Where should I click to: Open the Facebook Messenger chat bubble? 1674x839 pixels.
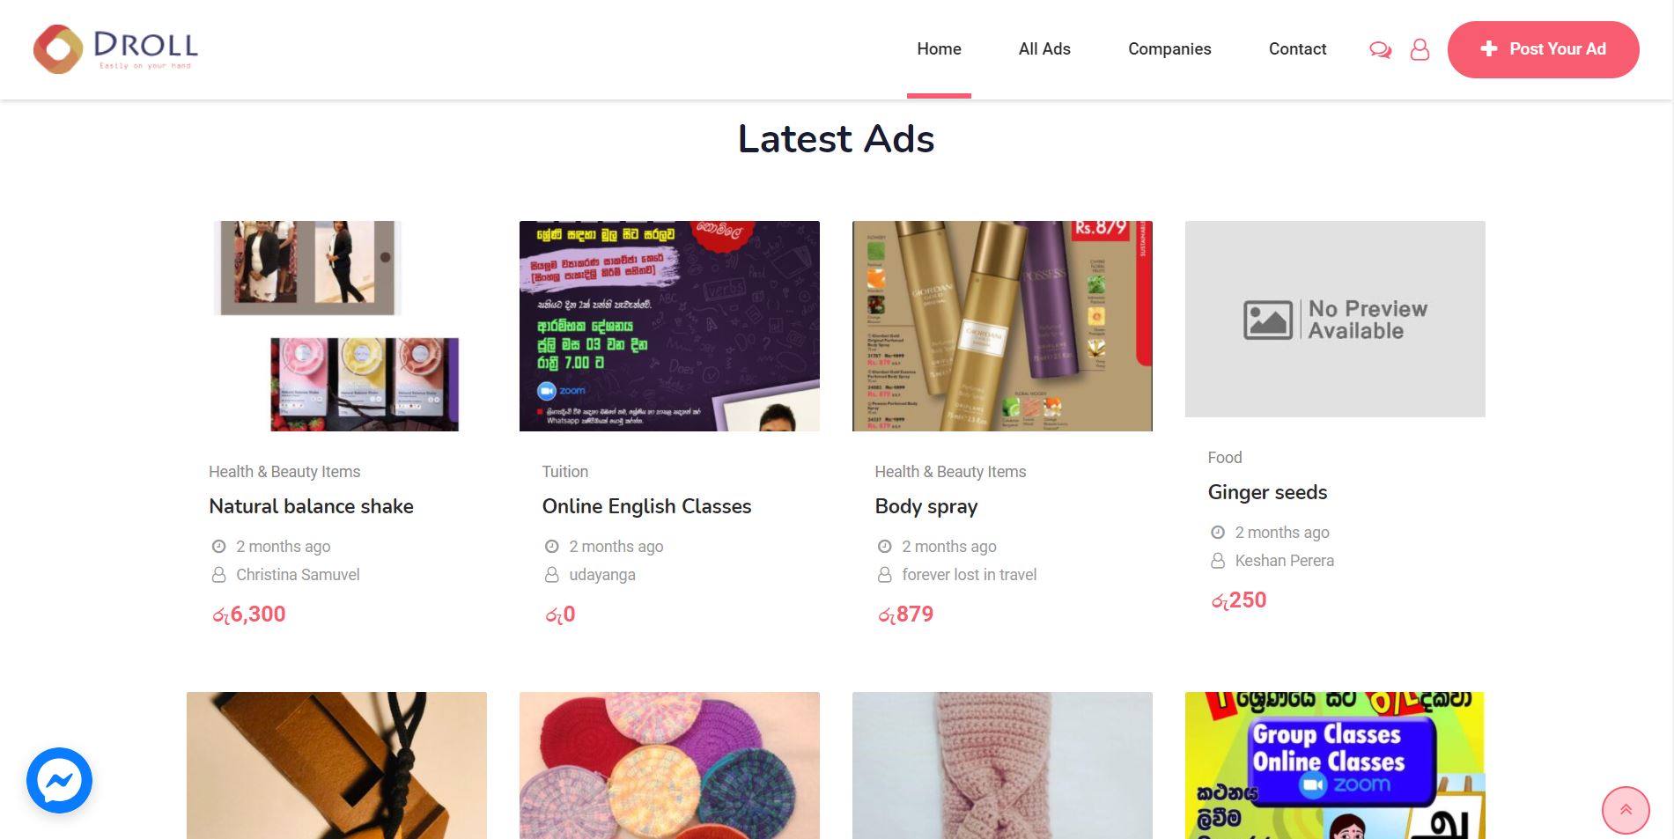59,780
